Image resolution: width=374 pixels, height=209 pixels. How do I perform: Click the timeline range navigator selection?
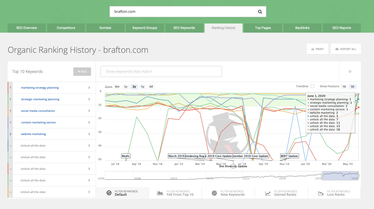(x=340, y=176)
